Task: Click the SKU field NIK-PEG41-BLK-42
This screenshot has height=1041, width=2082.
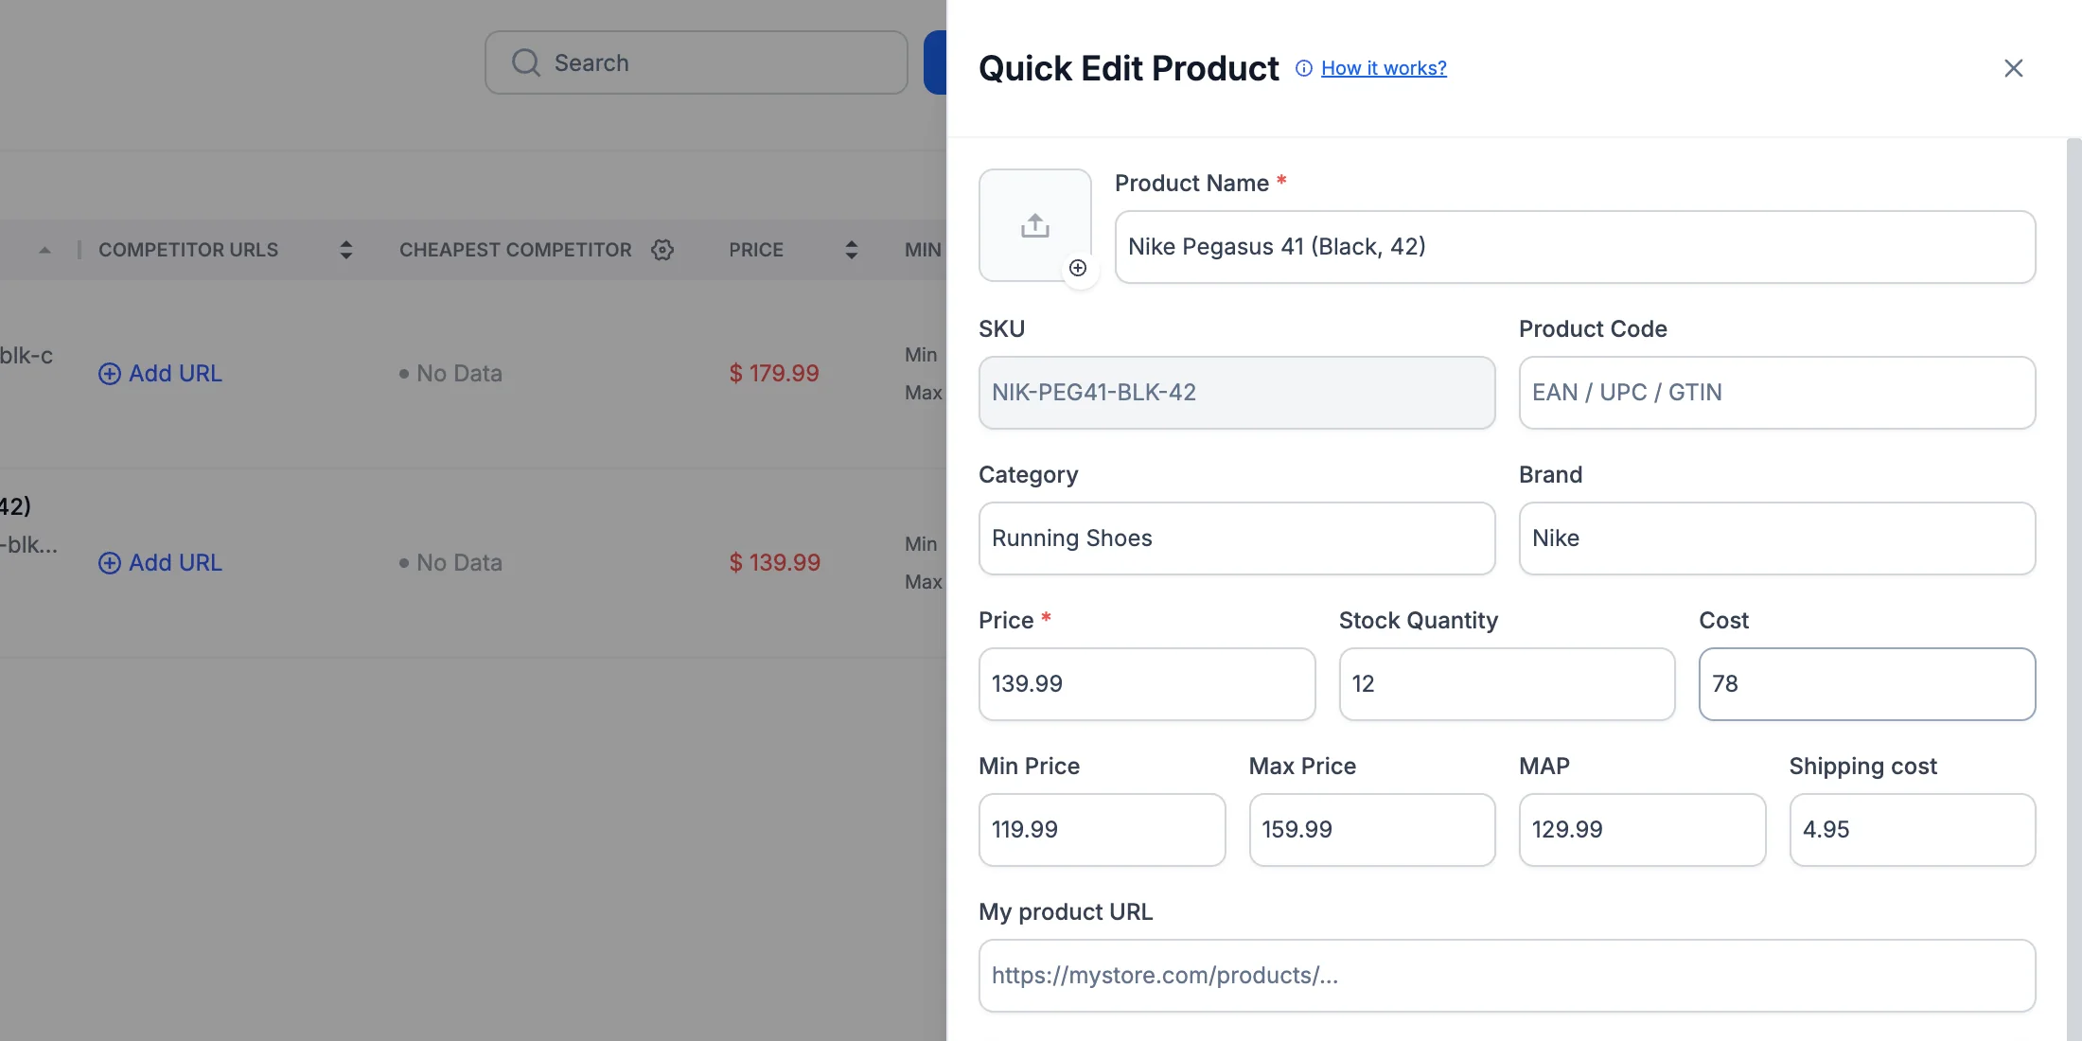Action: [x=1237, y=393]
